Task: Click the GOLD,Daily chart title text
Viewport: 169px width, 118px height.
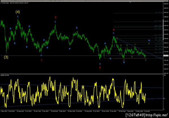Action: pos(6,3)
